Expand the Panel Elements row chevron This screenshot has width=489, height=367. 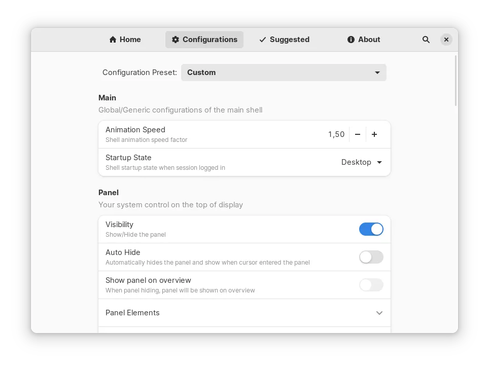(x=379, y=313)
